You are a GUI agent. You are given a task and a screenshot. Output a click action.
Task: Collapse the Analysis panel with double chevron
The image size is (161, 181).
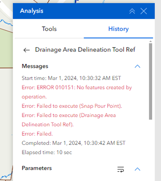(x=132, y=11)
